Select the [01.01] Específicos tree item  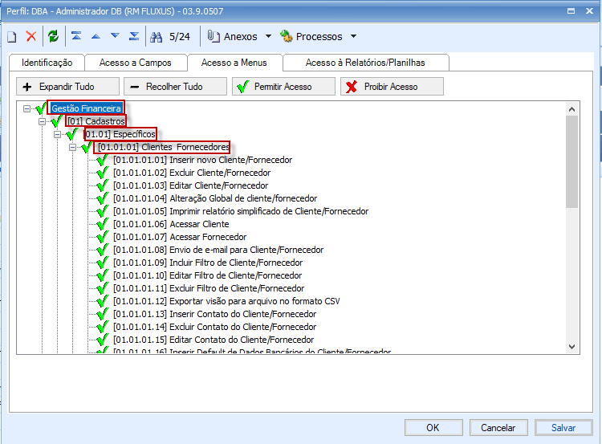pos(120,134)
